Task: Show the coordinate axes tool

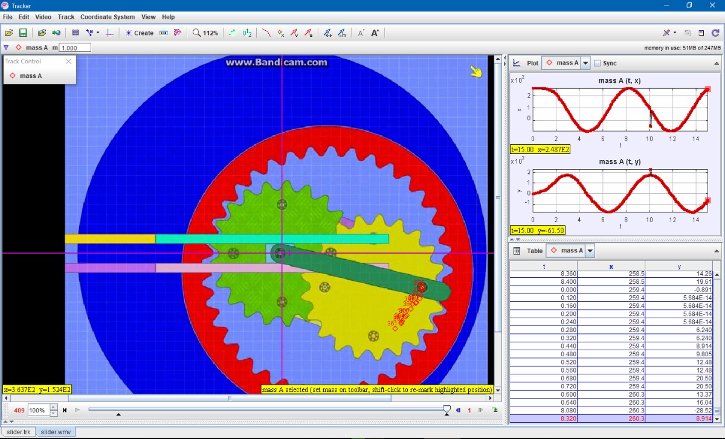Action: pos(110,33)
